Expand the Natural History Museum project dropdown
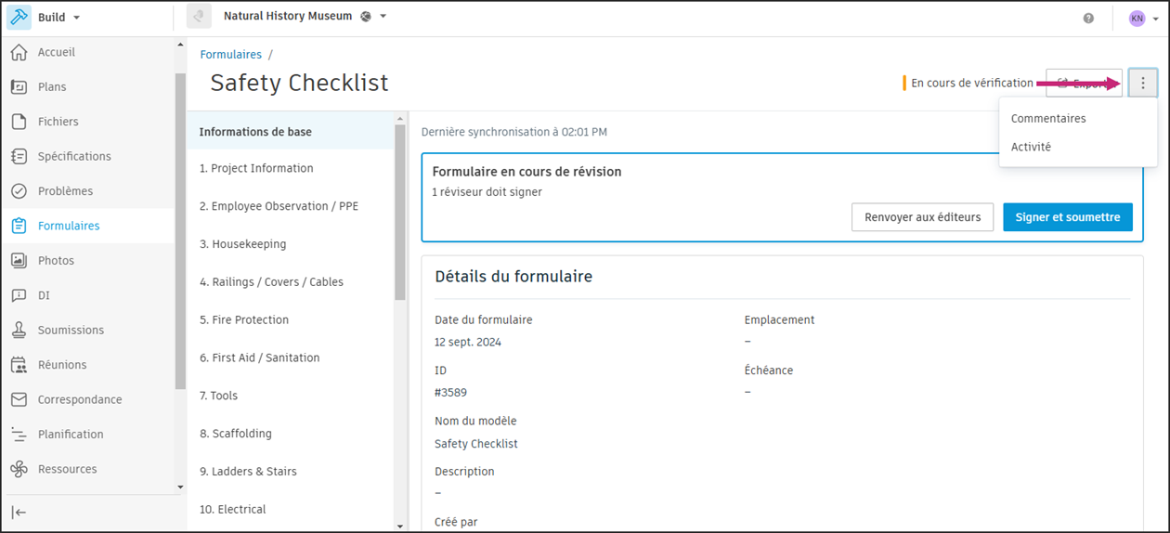1170x533 pixels. (383, 17)
